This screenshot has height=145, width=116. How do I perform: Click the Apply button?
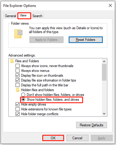pos(102,138)
